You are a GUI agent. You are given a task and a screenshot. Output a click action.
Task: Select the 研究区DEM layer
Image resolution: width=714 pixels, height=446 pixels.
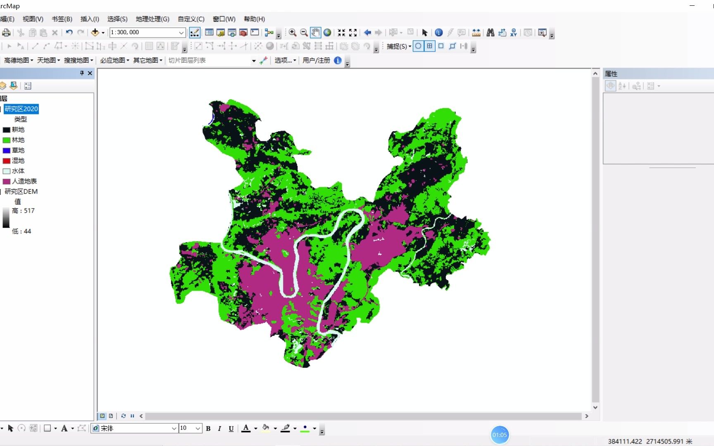click(x=21, y=192)
